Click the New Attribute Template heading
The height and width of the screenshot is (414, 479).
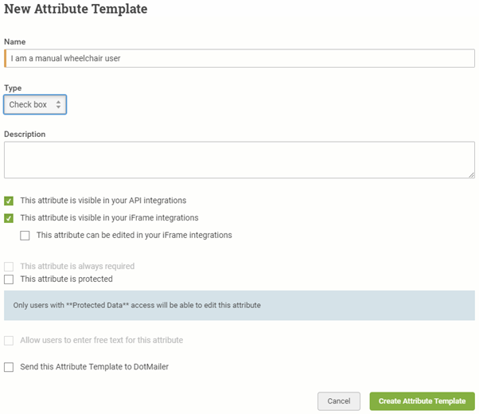pyautogui.click(x=76, y=9)
